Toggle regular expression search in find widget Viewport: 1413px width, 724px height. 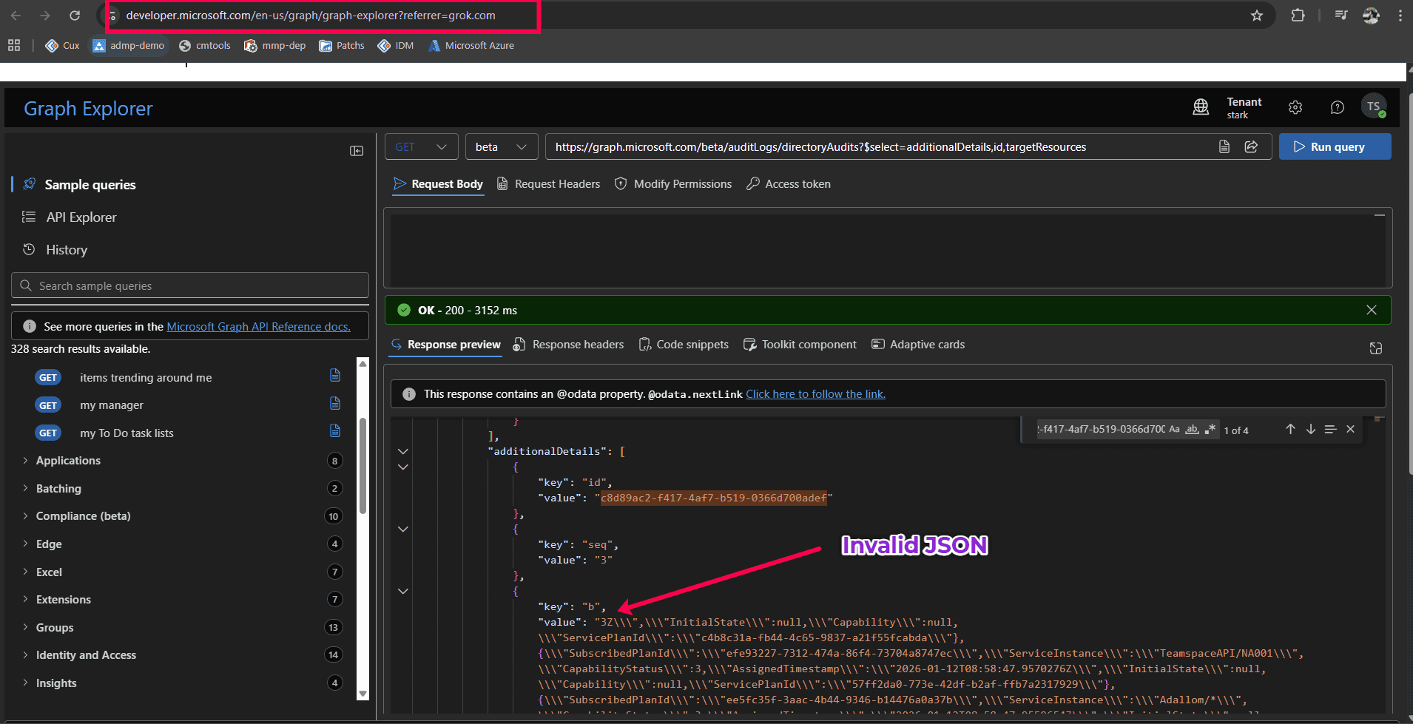pos(1210,429)
